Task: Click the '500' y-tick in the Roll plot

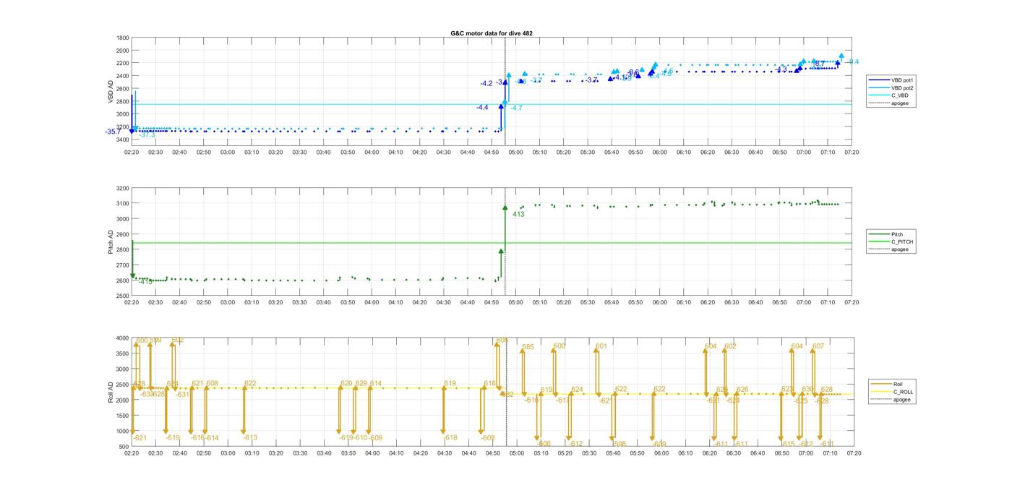Action: [x=124, y=447]
